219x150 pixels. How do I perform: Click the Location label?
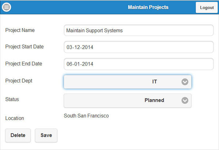(x=15, y=118)
